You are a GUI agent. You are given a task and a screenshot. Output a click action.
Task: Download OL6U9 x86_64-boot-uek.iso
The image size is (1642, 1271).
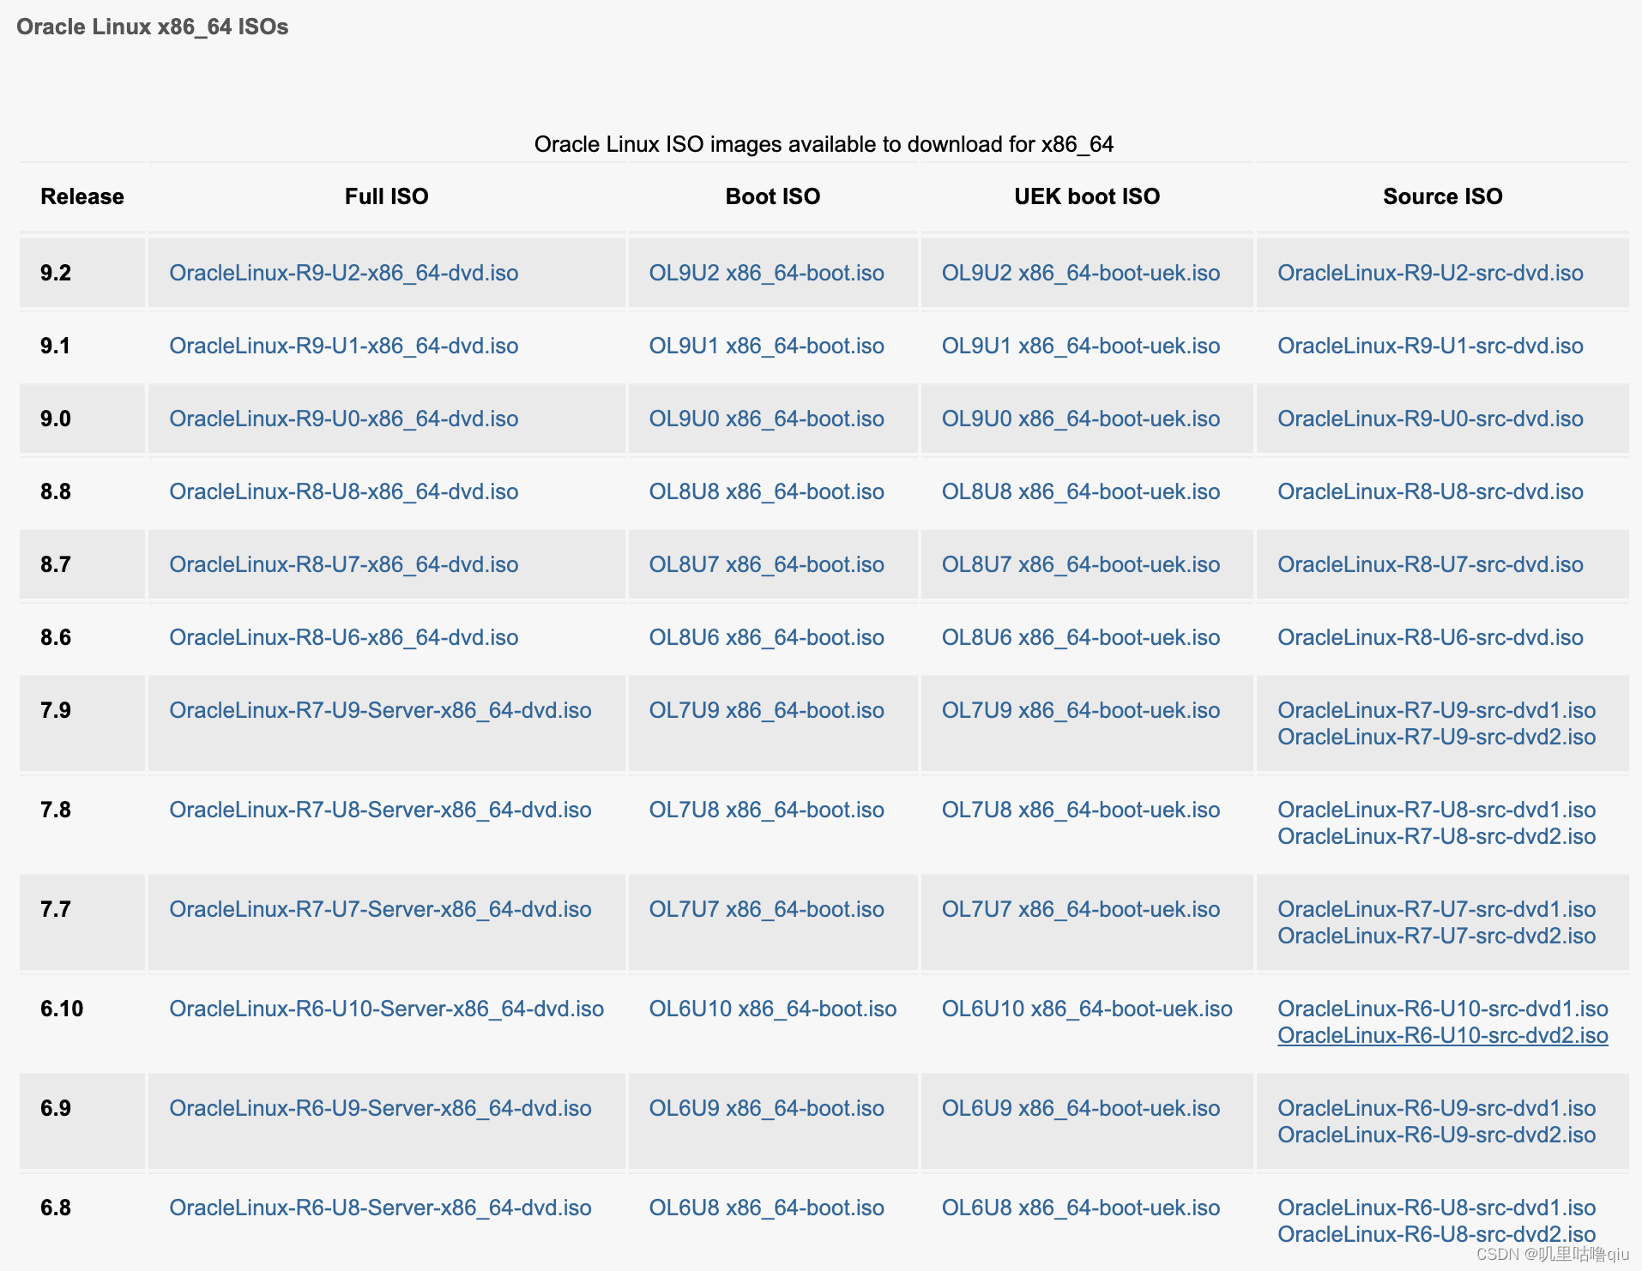[x=1081, y=1108]
